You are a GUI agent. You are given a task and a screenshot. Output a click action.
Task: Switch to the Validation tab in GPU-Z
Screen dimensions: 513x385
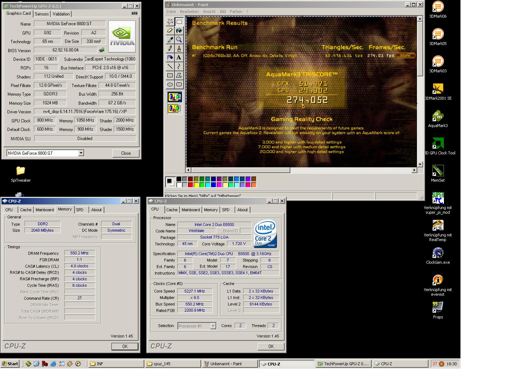point(61,14)
